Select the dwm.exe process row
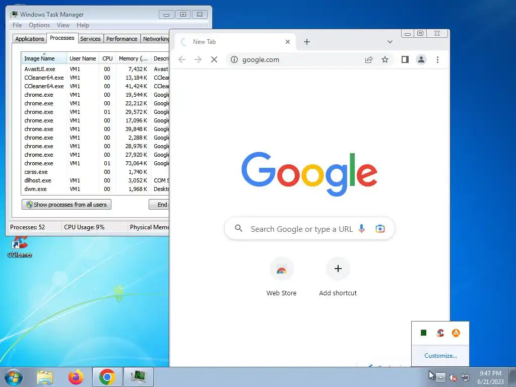Image resolution: width=516 pixels, height=387 pixels. tap(95, 189)
